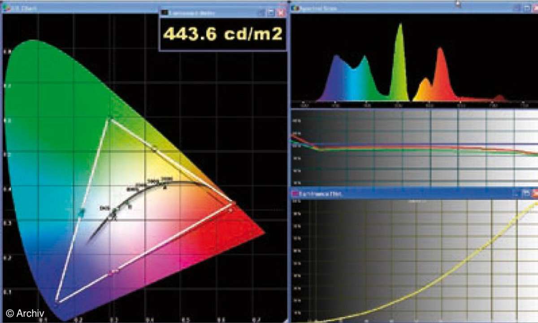Click the cyan secondary point on gamut triangle

[x=82, y=211]
